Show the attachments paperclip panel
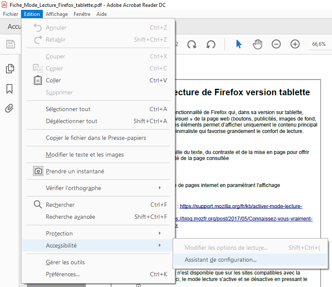This screenshot has height=287, width=332. click(9, 108)
